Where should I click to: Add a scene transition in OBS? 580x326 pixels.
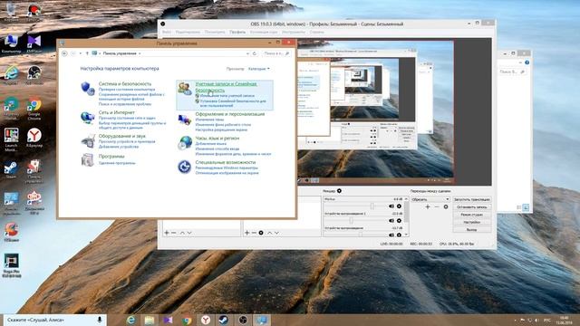click(427, 207)
